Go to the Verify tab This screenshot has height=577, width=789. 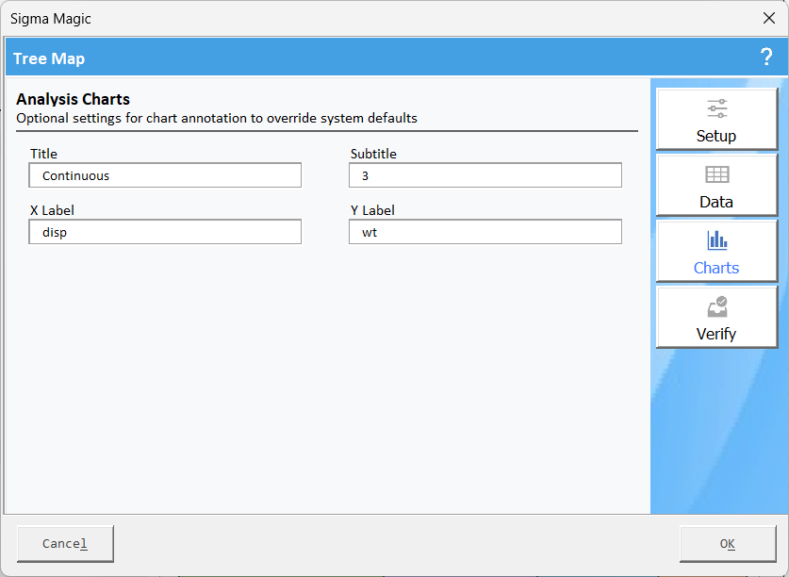click(x=716, y=317)
